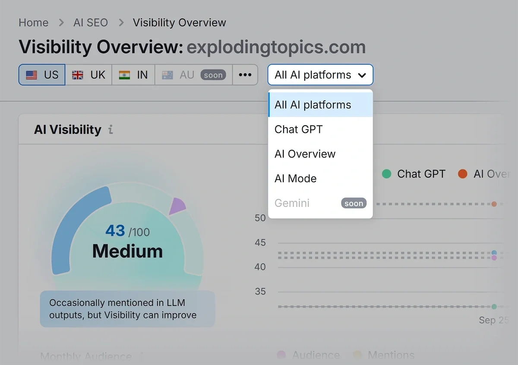Toggle the Chat GPT legend series
518x365 pixels.
pos(421,174)
